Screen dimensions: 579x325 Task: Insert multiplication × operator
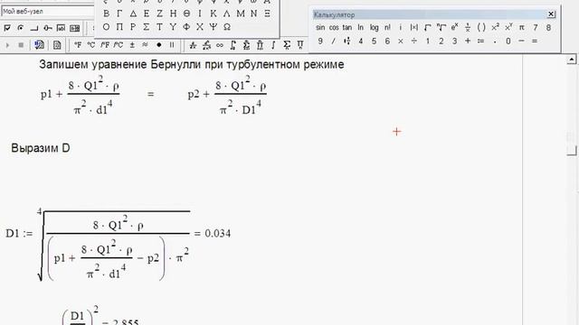click(x=400, y=41)
